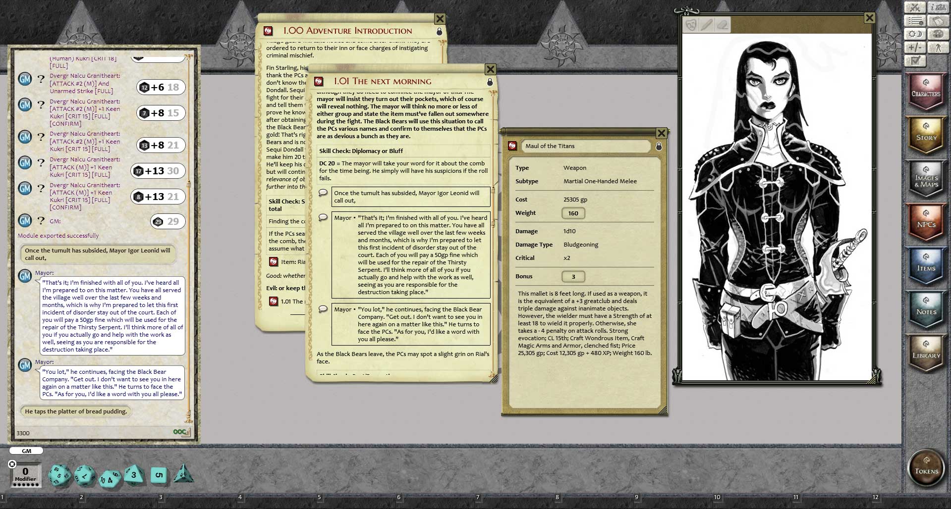Toggle the lock on 1.01 The Next Morning window
This screenshot has width=951, height=509.
click(x=490, y=82)
